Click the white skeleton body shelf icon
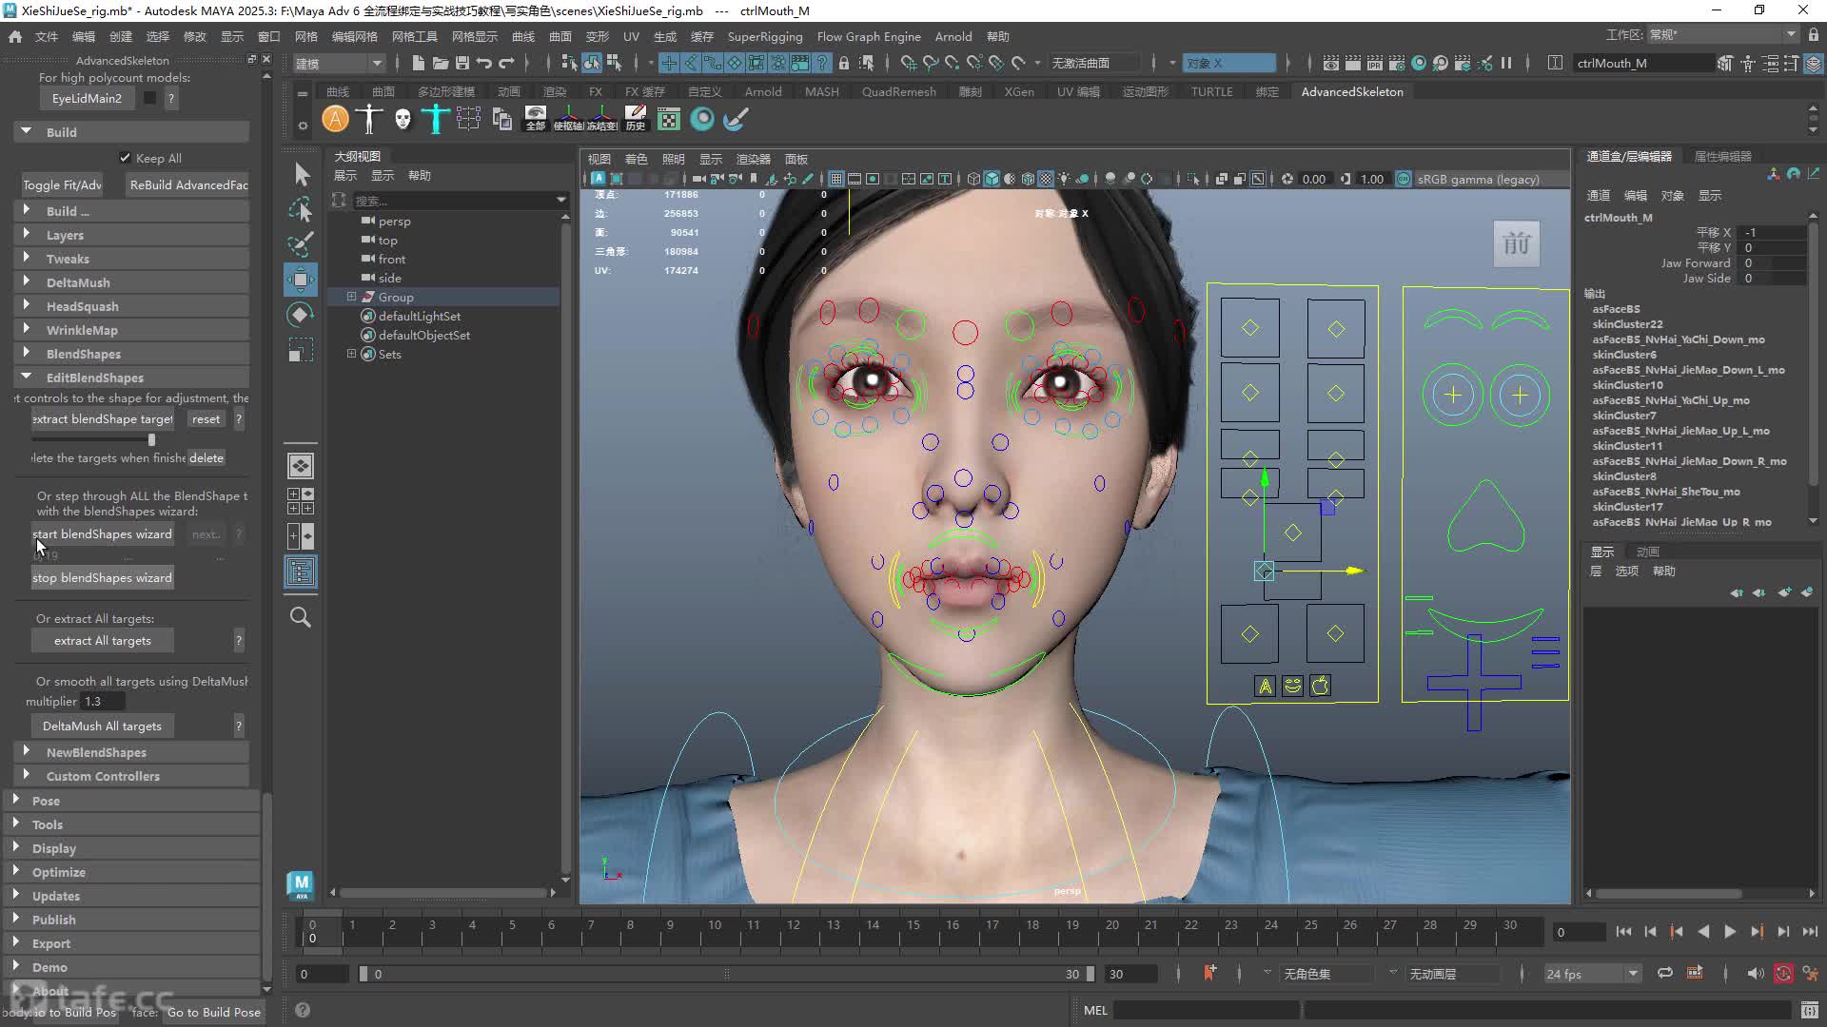This screenshot has width=1827, height=1027. [368, 119]
